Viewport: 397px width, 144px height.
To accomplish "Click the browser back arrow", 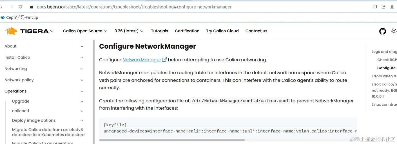I will [x=2, y=7].
